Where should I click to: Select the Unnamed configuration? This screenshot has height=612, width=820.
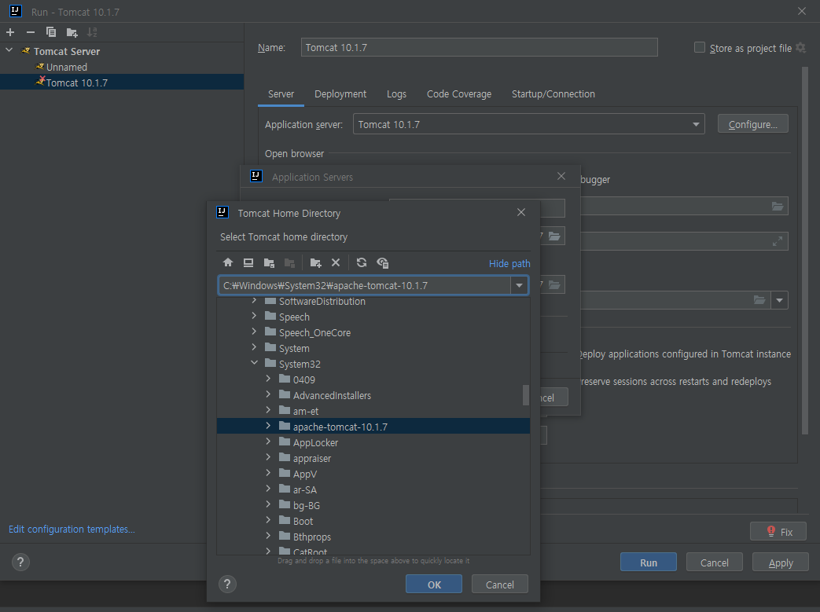pos(66,67)
